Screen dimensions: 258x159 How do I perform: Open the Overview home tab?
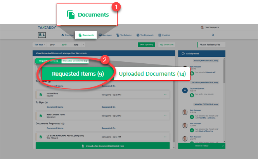tap(67, 35)
